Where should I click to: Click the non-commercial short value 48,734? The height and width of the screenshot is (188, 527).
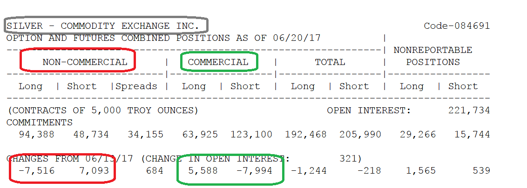[91, 135]
